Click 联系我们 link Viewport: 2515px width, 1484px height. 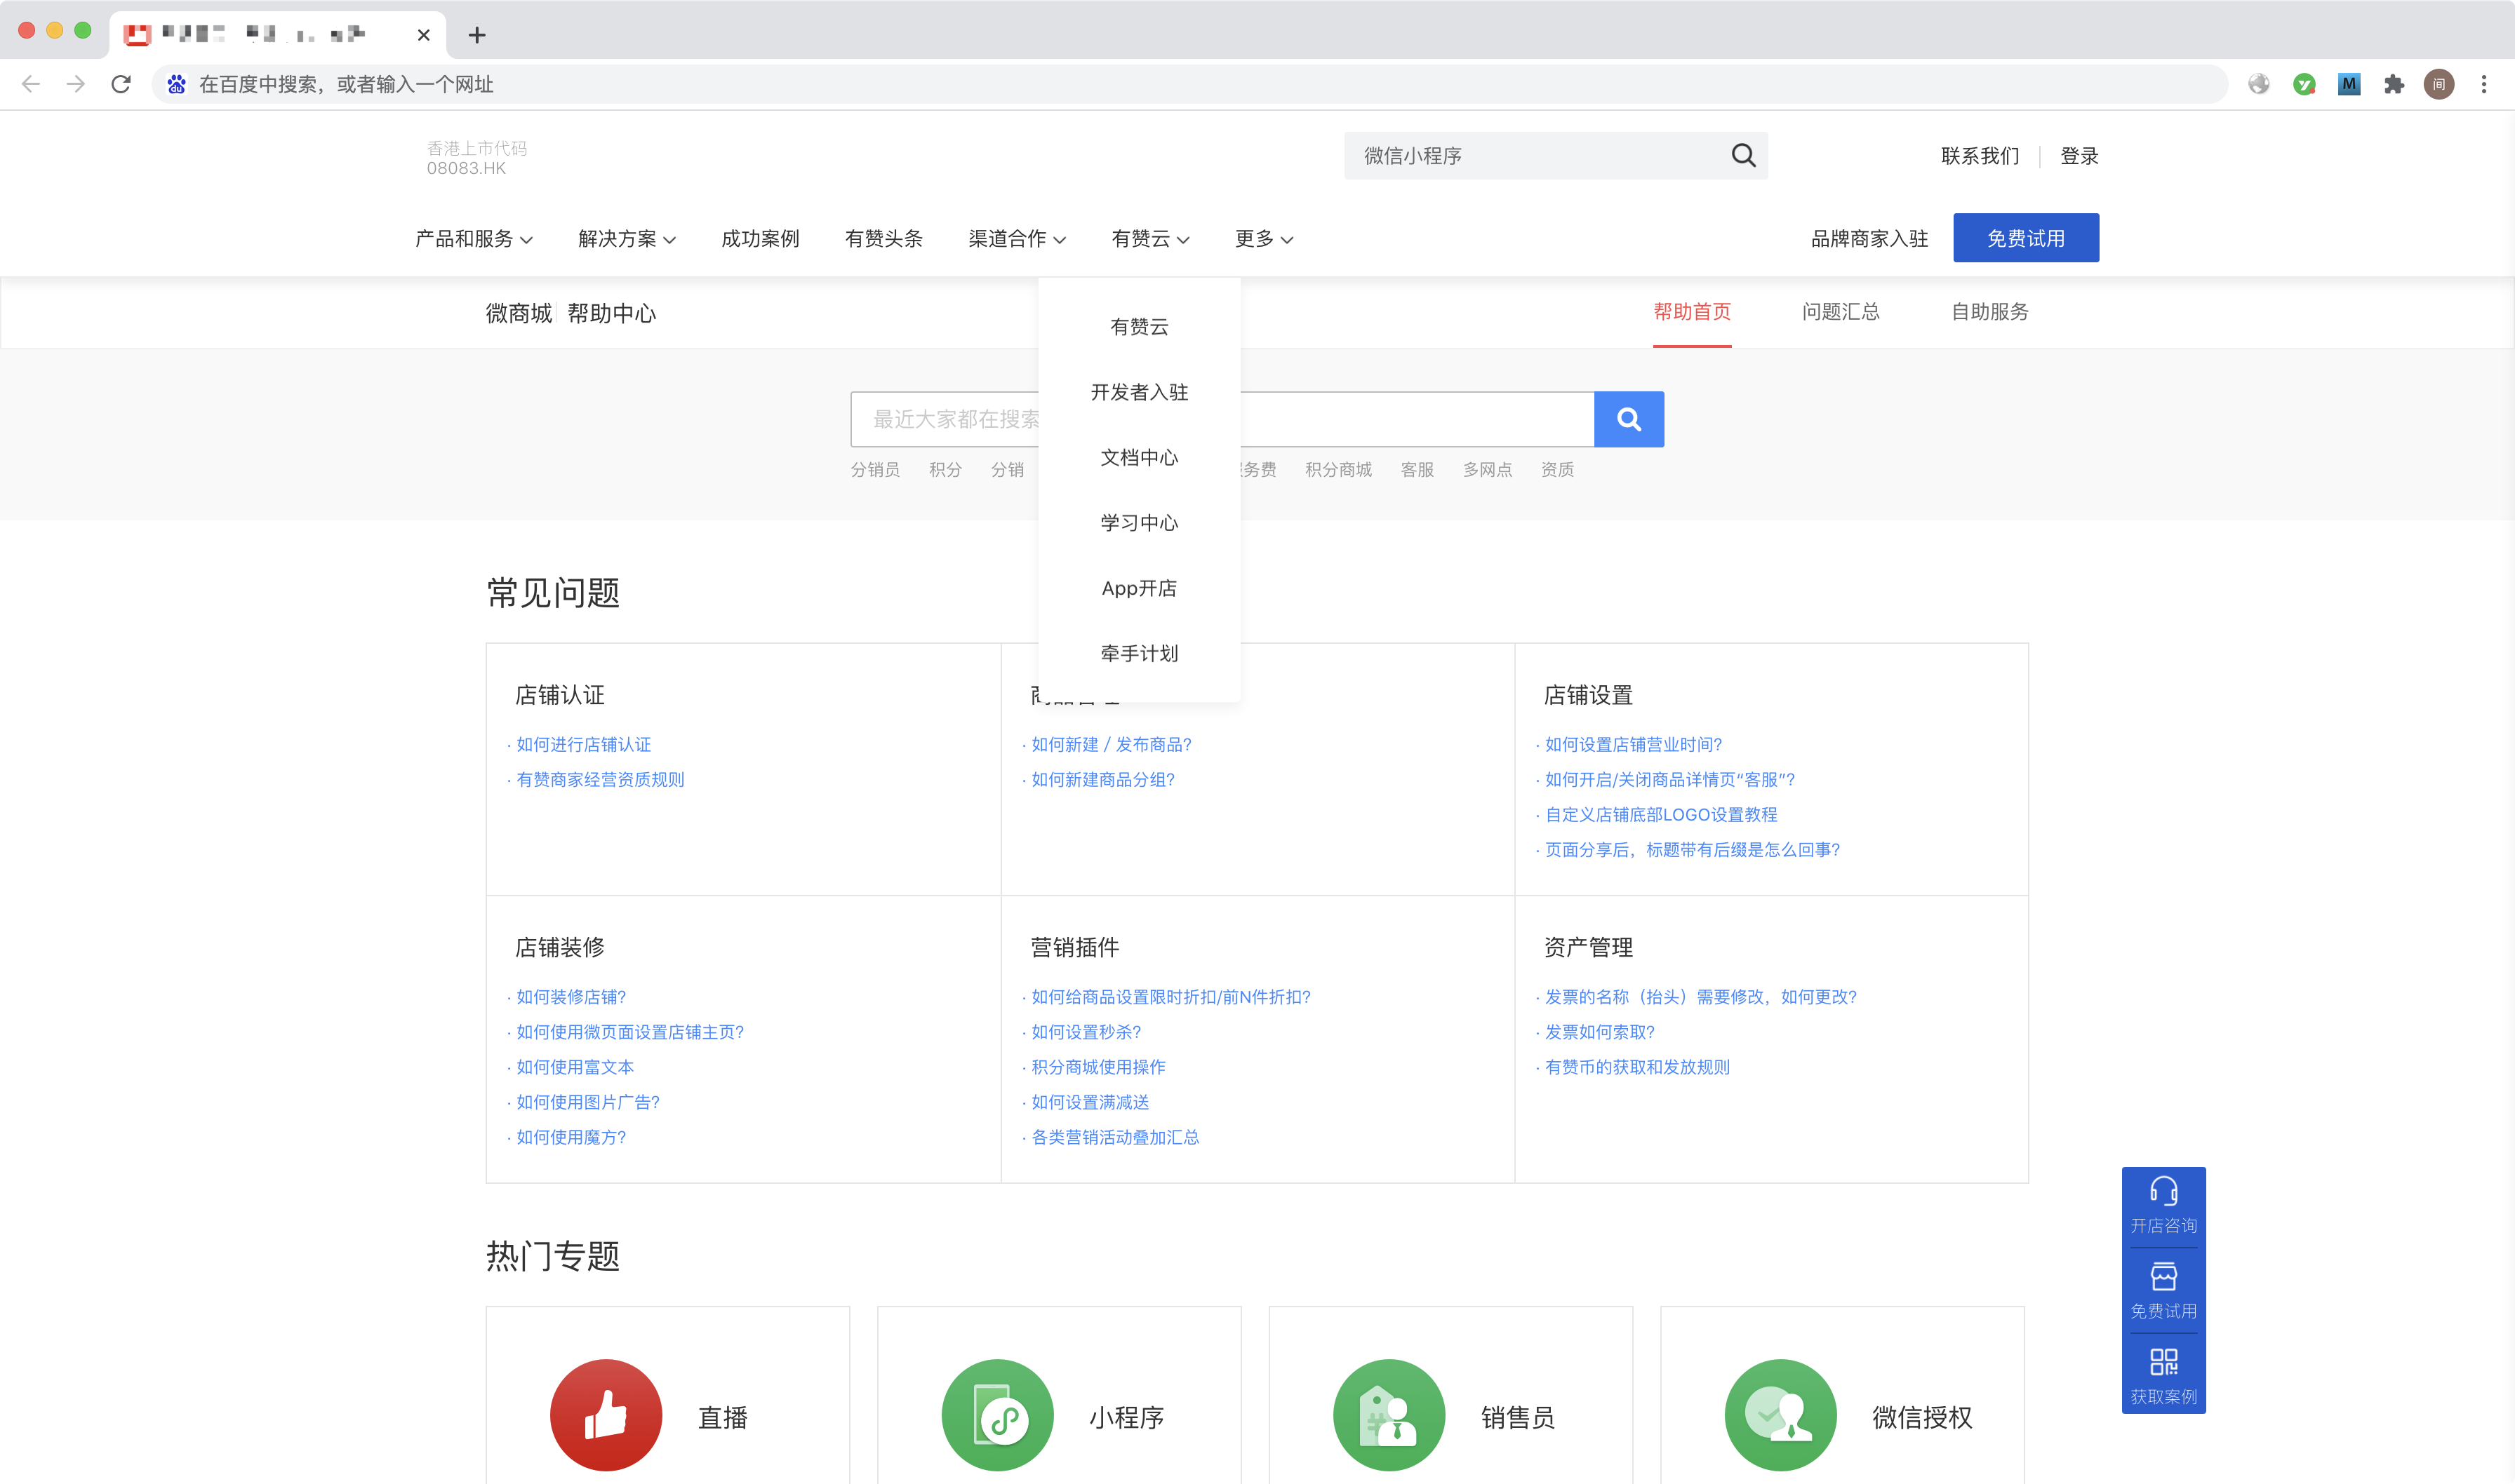coord(1980,155)
